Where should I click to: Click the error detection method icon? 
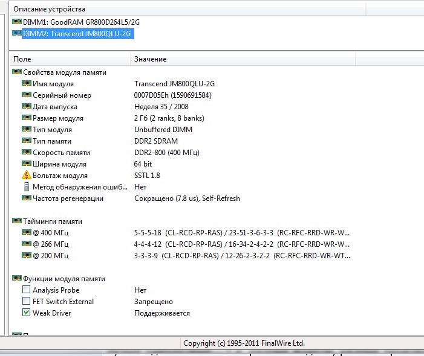click(26, 186)
